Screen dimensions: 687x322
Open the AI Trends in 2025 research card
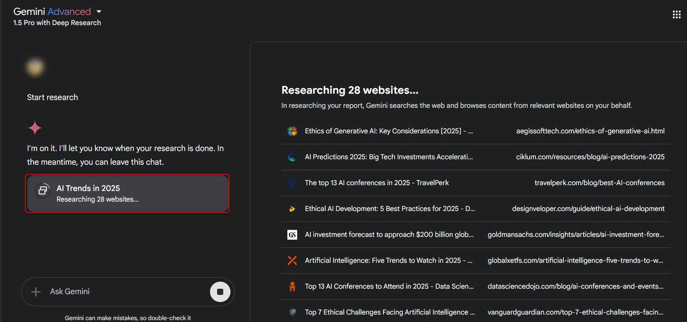click(x=127, y=193)
